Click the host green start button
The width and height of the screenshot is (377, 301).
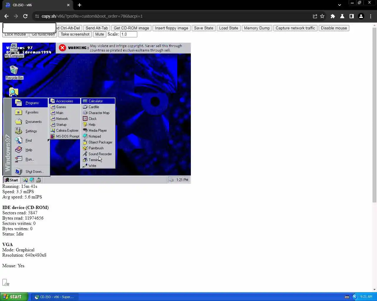[x=14, y=297]
